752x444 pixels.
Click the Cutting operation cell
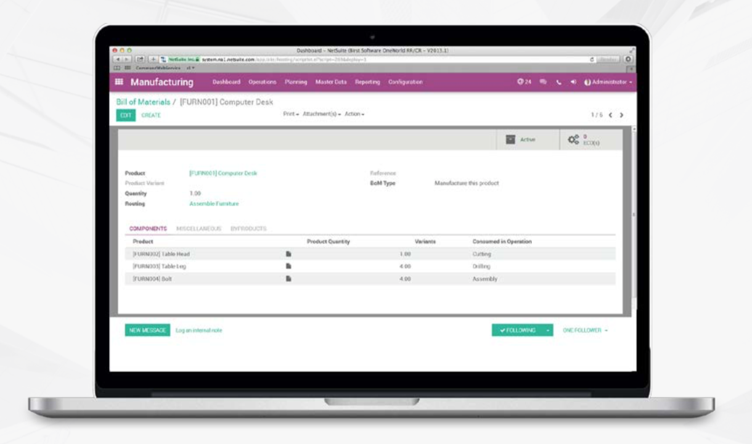(x=481, y=254)
